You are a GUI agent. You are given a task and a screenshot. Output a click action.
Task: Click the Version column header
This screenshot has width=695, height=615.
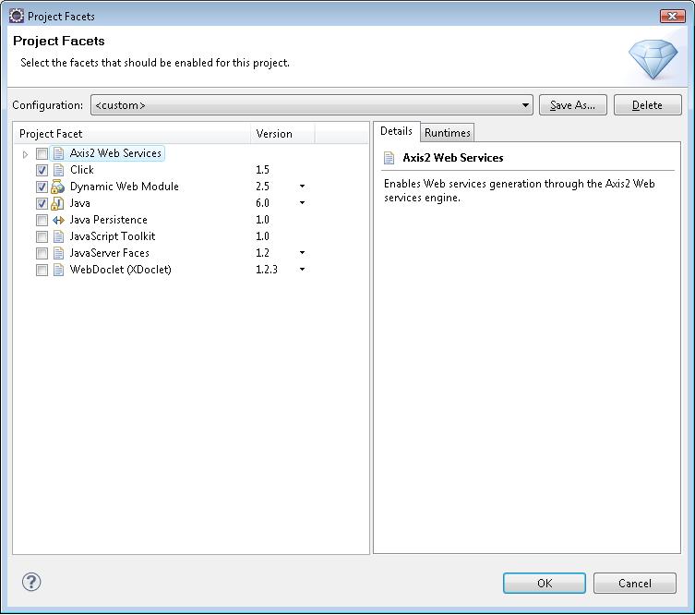[282, 134]
